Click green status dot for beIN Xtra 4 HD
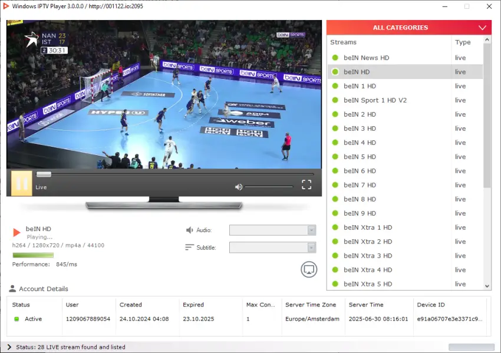 tap(335, 270)
